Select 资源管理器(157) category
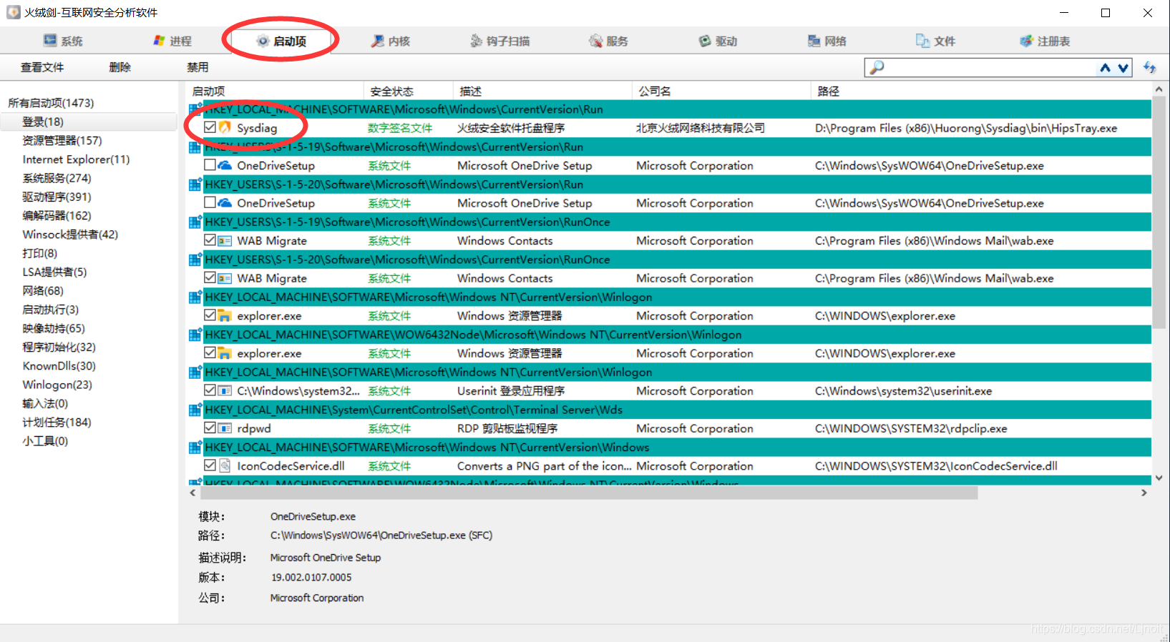Viewport: 1170px width, 642px height. pyautogui.click(x=62, y=140)
